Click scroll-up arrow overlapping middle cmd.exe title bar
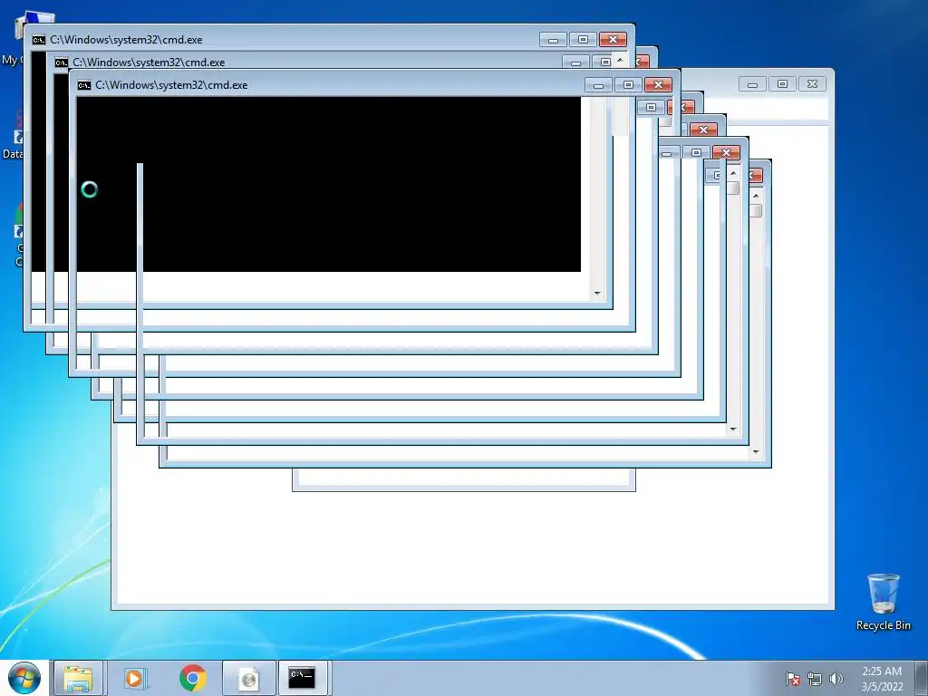The height and width of the screenshot is (696, 928). click(620, 60)
